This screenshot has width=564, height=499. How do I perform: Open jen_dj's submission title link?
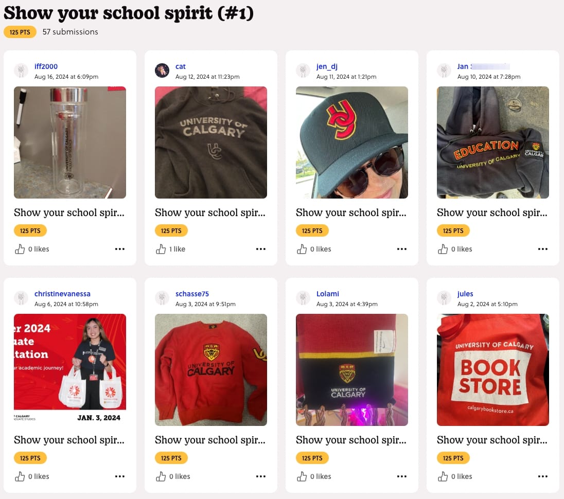coord(351,212)
